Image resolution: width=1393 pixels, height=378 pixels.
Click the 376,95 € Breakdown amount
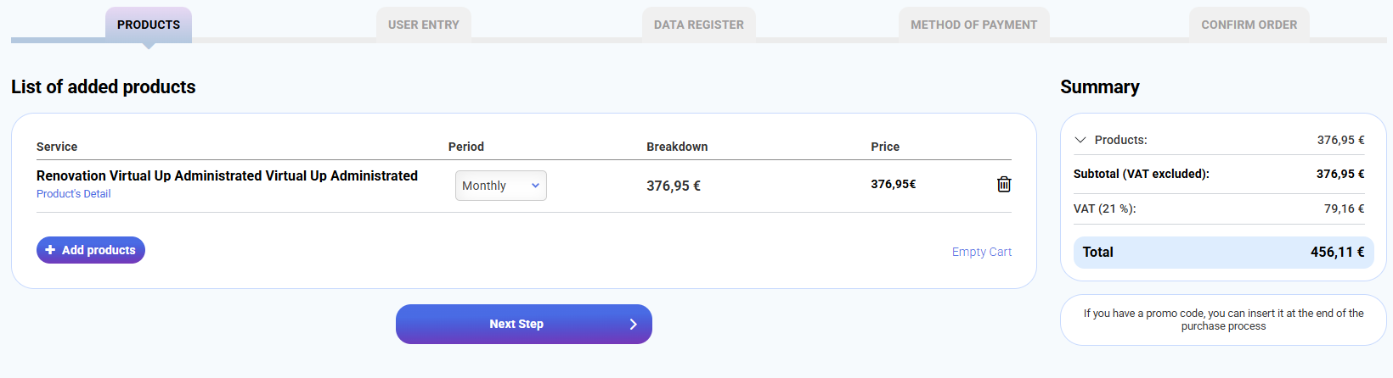[x=673, y=186]
